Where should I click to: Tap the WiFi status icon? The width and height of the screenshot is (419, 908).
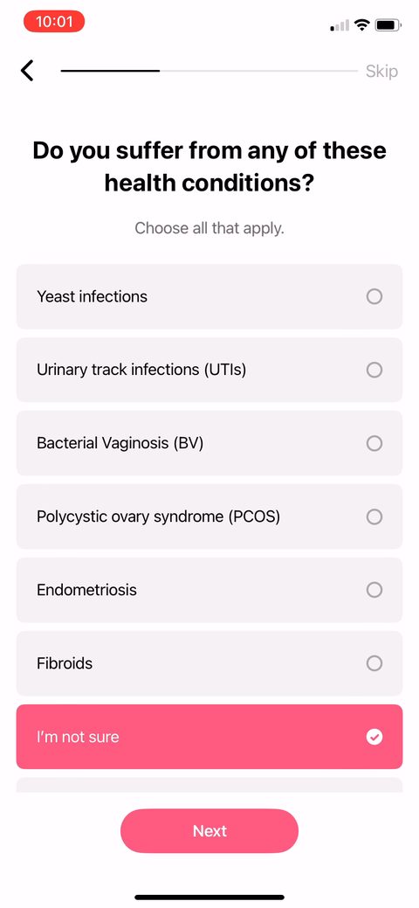[362, 24]
